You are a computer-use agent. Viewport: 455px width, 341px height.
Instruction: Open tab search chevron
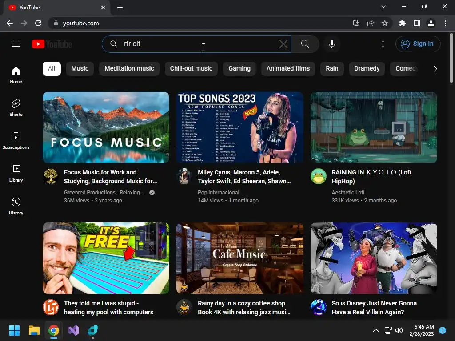pos(383,6)
